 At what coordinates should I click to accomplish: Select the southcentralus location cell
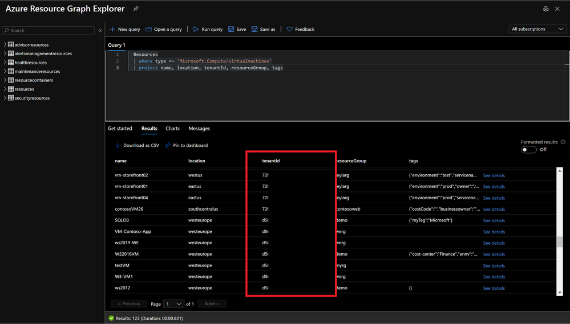[203, 209]
